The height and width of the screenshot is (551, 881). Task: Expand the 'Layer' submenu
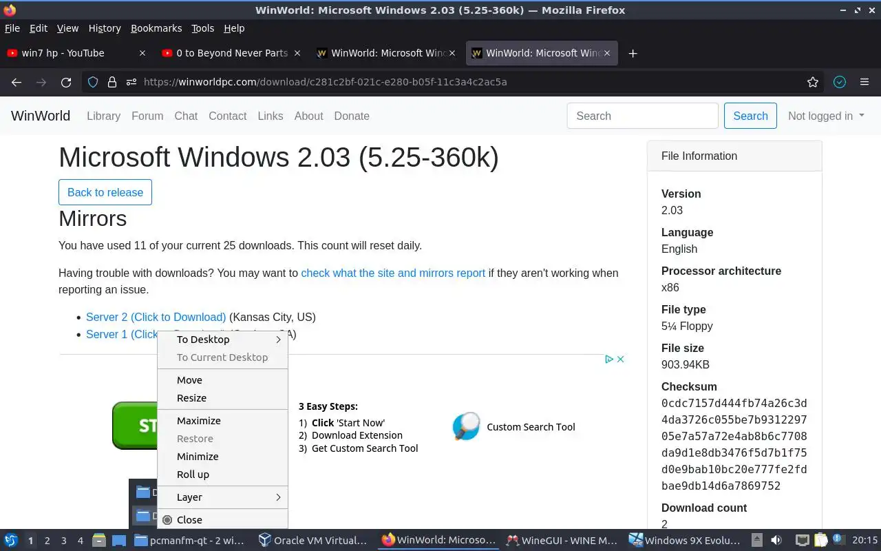click(222, 497)
